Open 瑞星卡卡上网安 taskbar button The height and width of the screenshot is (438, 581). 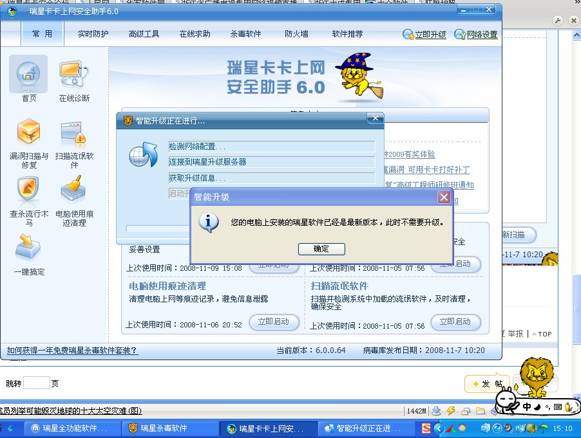pos(268,428)
